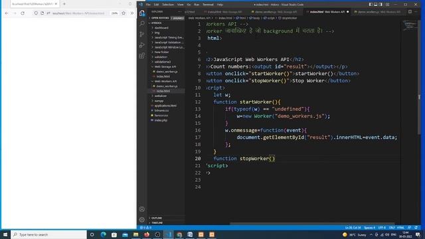Click the editor minimap preview

pyautogui.click(x=410, y=26)
